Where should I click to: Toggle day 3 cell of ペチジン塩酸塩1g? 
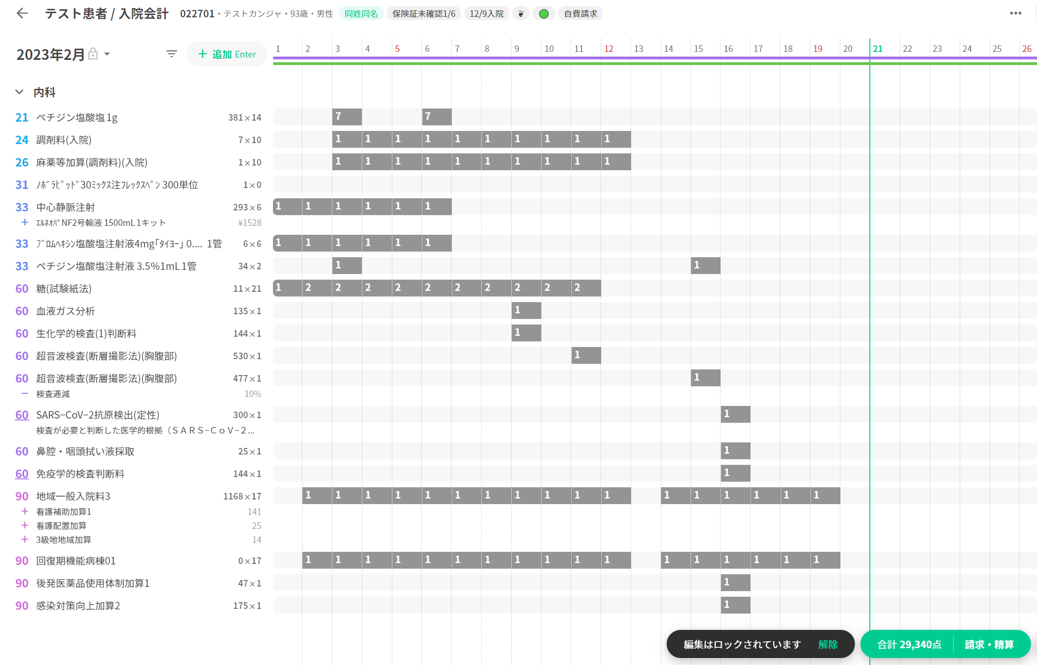coord(346,117)
